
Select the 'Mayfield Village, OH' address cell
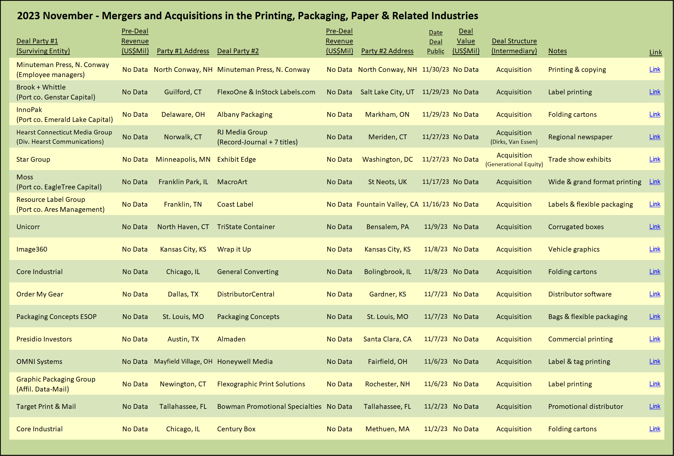[x=183, y=362]
